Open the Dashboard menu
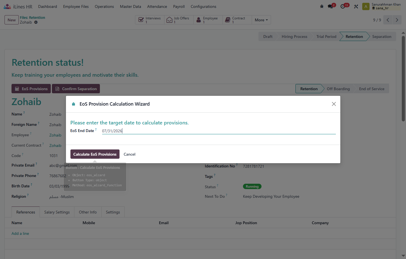The height and width of the screenshot is (259, 406). click(x=48, y=6)
